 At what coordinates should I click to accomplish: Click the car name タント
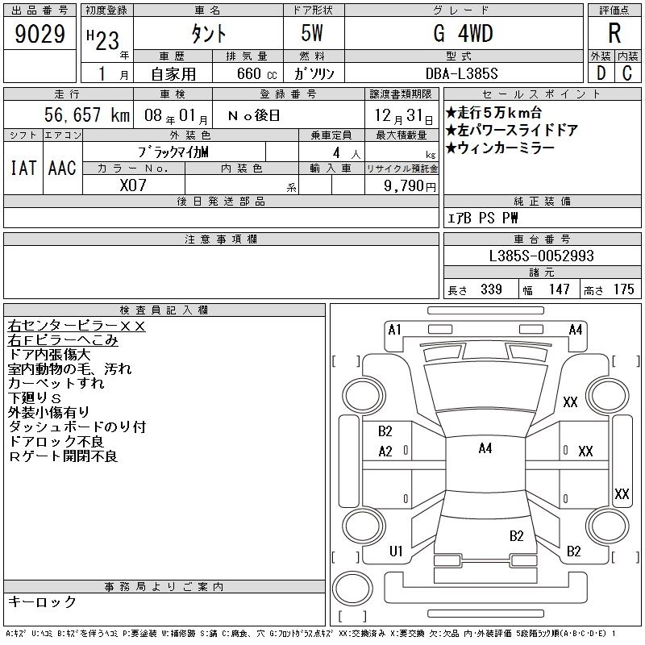(x=209, y=33)
